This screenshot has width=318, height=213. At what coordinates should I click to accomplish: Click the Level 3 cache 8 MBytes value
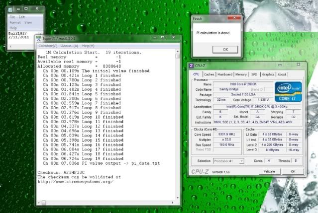click(x=272, y=150)
